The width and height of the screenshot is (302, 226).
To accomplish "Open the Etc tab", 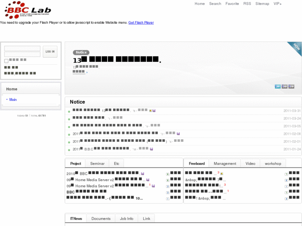I will (116, 163).
